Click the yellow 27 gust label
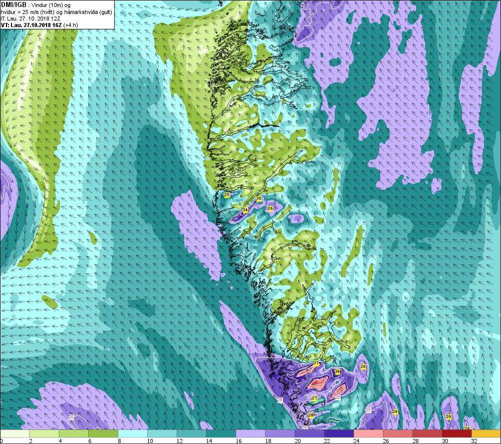Viewport: 501px width, 444px height. (x=315, y=398)
